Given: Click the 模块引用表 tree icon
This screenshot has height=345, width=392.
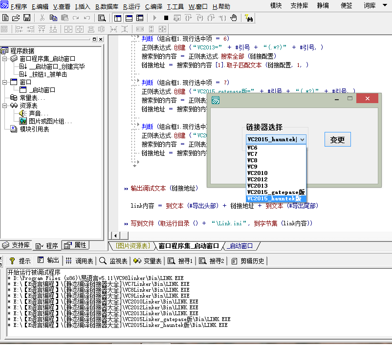Looking at the screenshot, I should click(14, 129).
